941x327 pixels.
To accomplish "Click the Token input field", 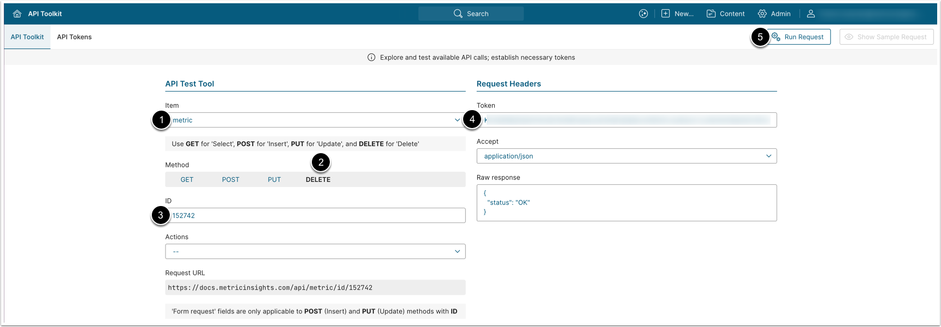I will [x=628, y=120].
